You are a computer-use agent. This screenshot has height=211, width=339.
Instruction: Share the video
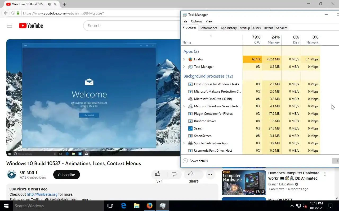pos(191,174)
